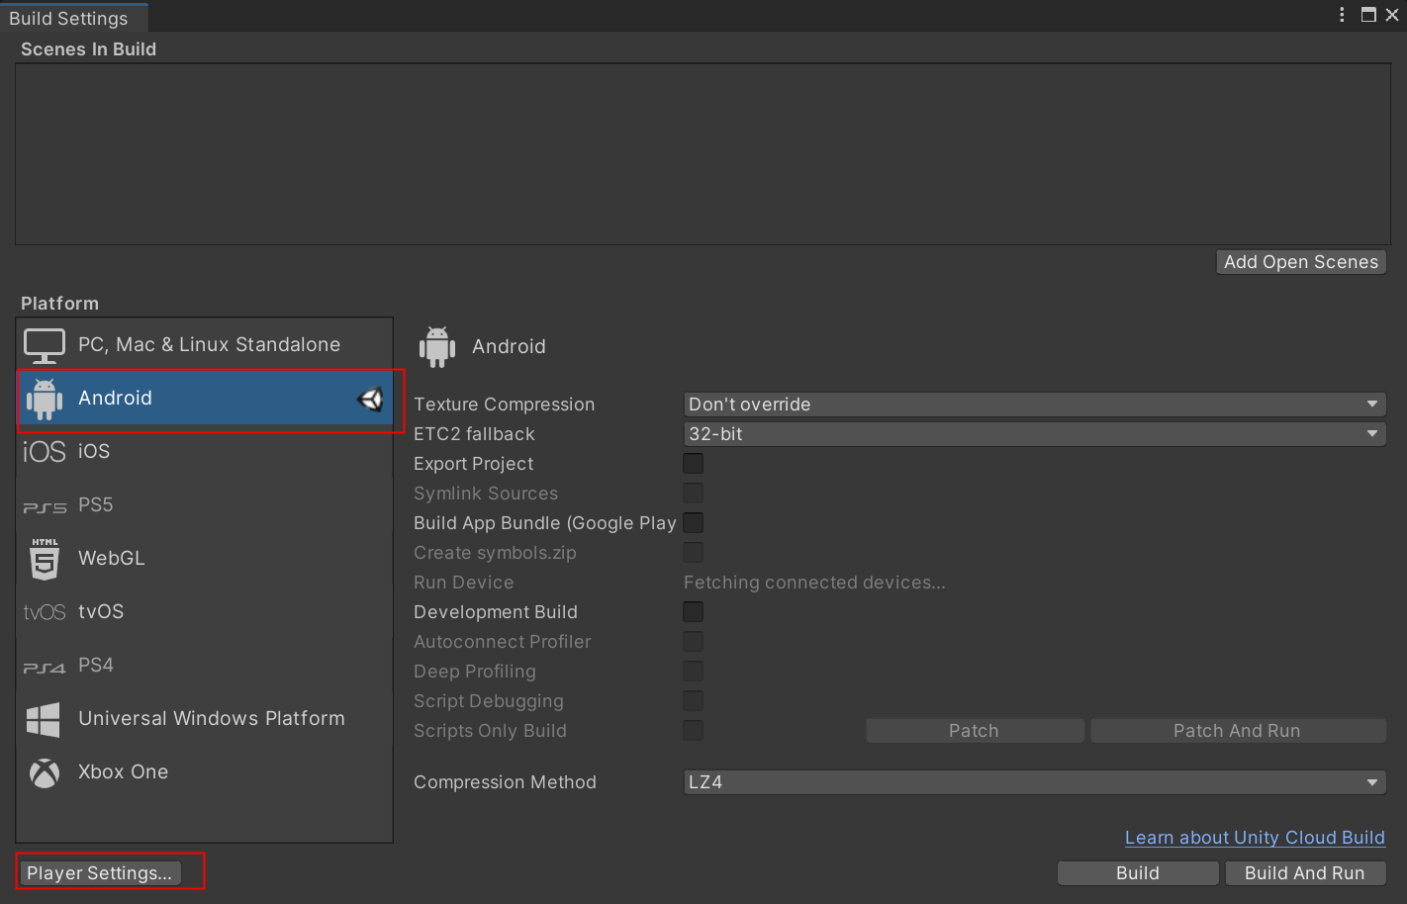Select the WebGL HTML5 shield icon
The image size is (1407, 904).
[45, 559]
